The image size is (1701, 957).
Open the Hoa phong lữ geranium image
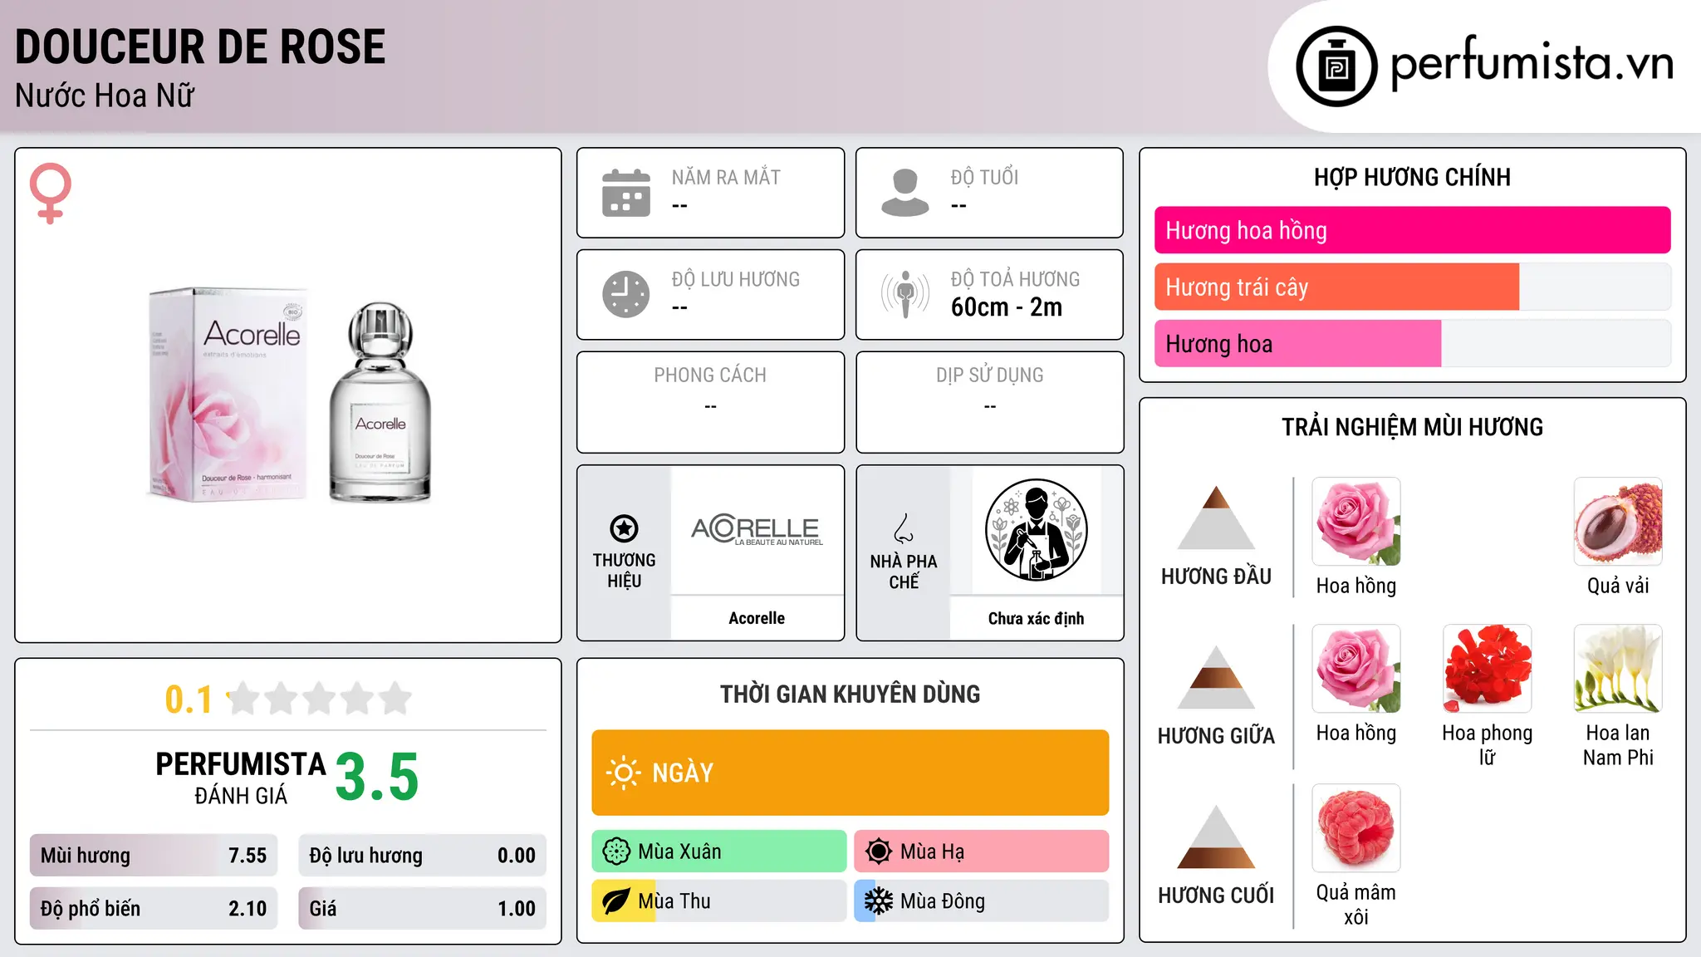click(x=1487, y=669)
